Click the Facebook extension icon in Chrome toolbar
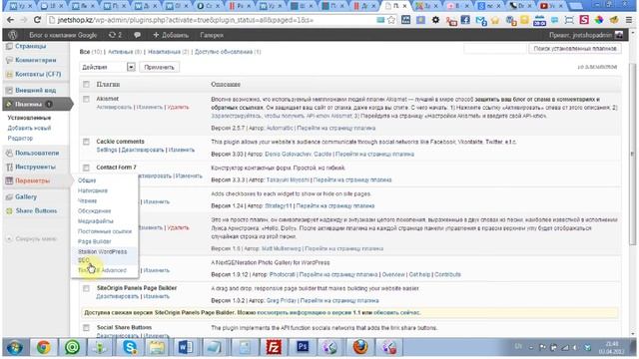 click(x=465, y=20)
